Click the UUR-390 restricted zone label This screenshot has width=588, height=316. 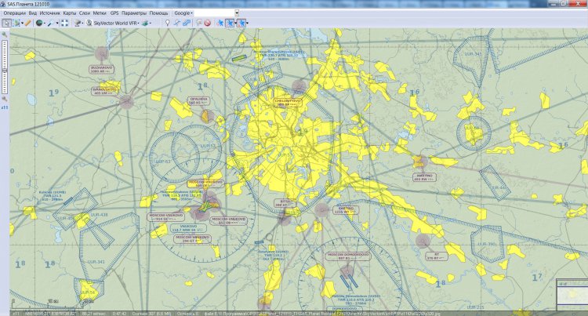click(487, 244)
